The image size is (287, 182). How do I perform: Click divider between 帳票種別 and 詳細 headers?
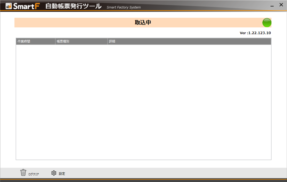(x=107, y=41)
